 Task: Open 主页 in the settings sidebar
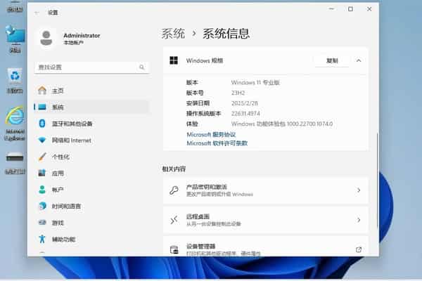coord(91,91)
